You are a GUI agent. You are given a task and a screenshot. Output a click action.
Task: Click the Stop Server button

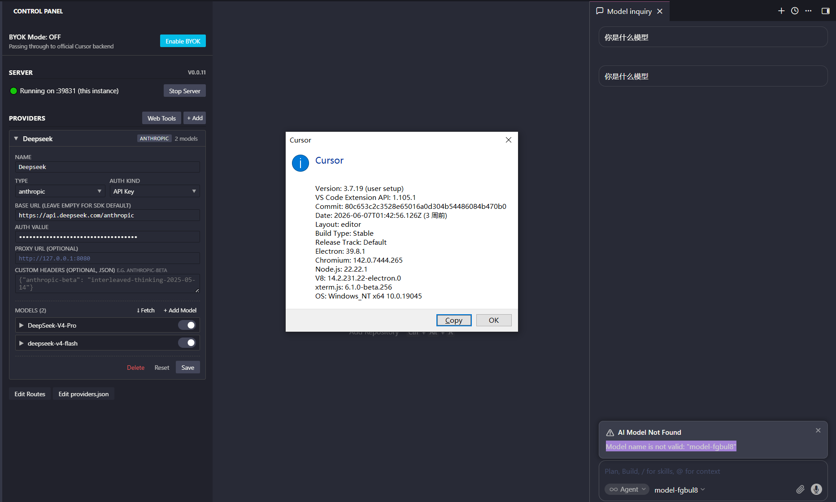click(x=185, y=91)
